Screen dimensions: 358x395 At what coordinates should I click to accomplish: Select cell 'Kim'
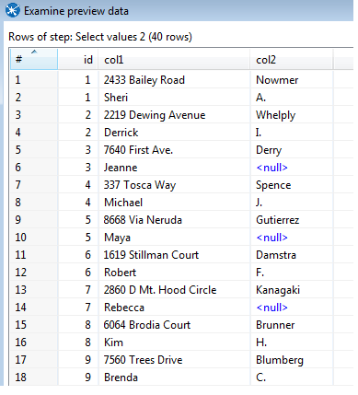click(x=174, y=343)
